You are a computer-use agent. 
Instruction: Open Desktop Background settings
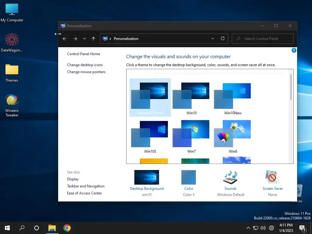tap(147, 183)
